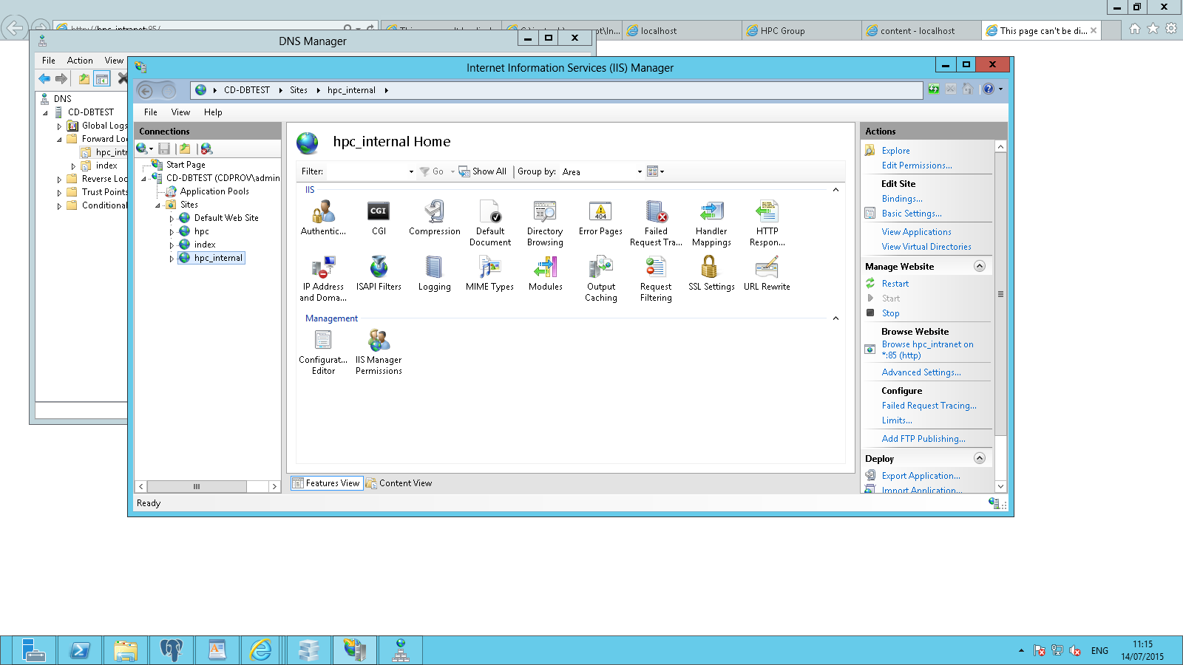The width and height of the screenshot is (1183, 665).
Task: Open the CGI feature icon
Action: coord(379,218)
